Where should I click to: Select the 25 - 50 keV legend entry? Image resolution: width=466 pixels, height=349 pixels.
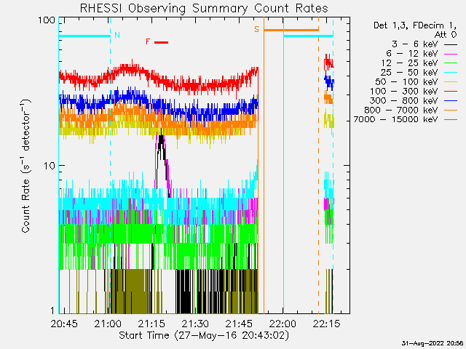click(x=419, y=73)
